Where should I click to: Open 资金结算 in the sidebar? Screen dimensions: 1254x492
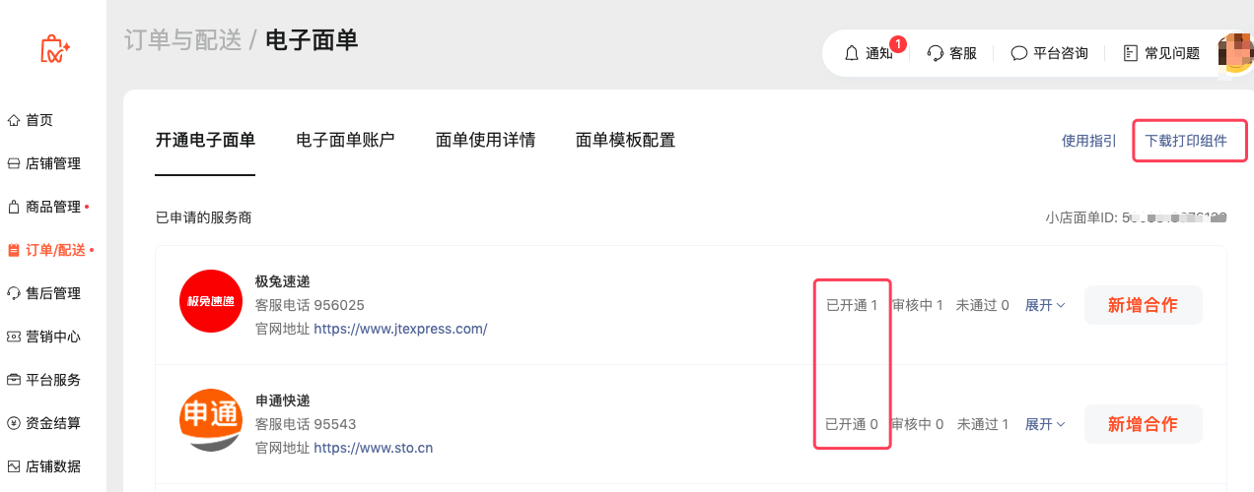click(x=53, y=423)
